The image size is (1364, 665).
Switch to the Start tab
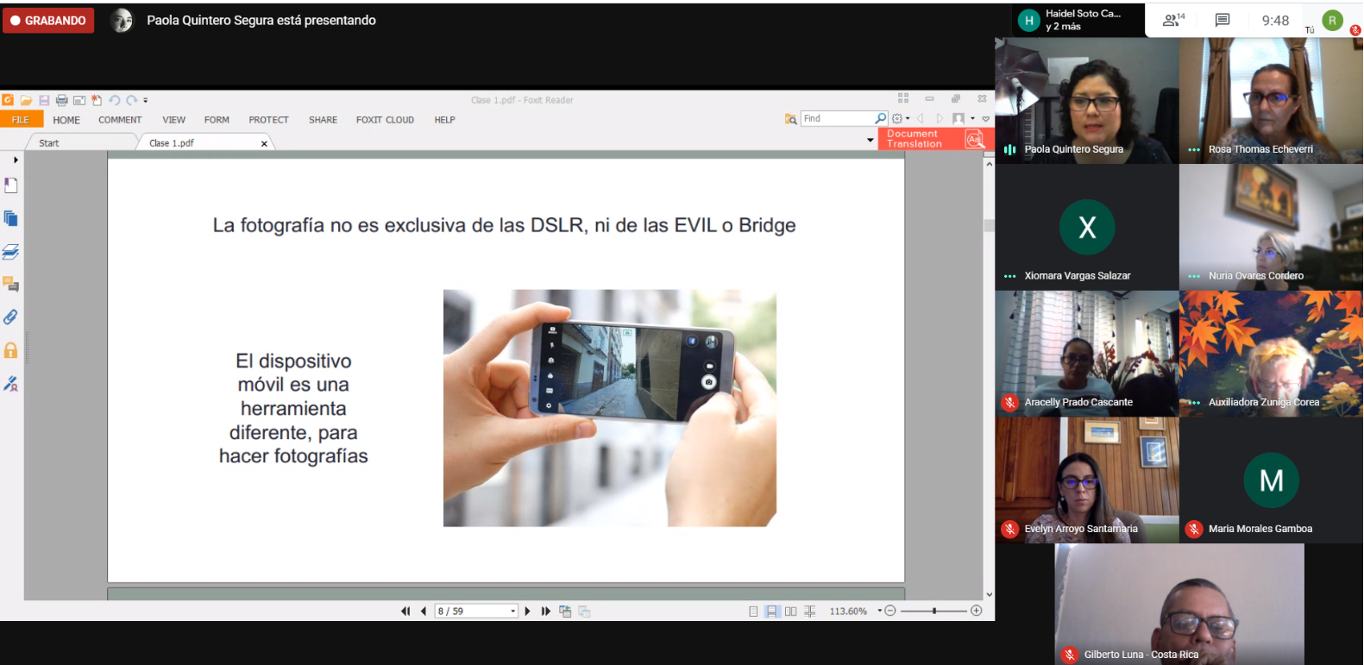tap(49, 143)
